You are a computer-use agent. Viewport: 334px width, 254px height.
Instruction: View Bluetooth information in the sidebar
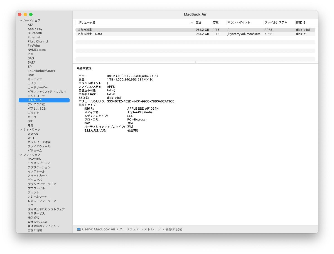click(x=35, y=33)
